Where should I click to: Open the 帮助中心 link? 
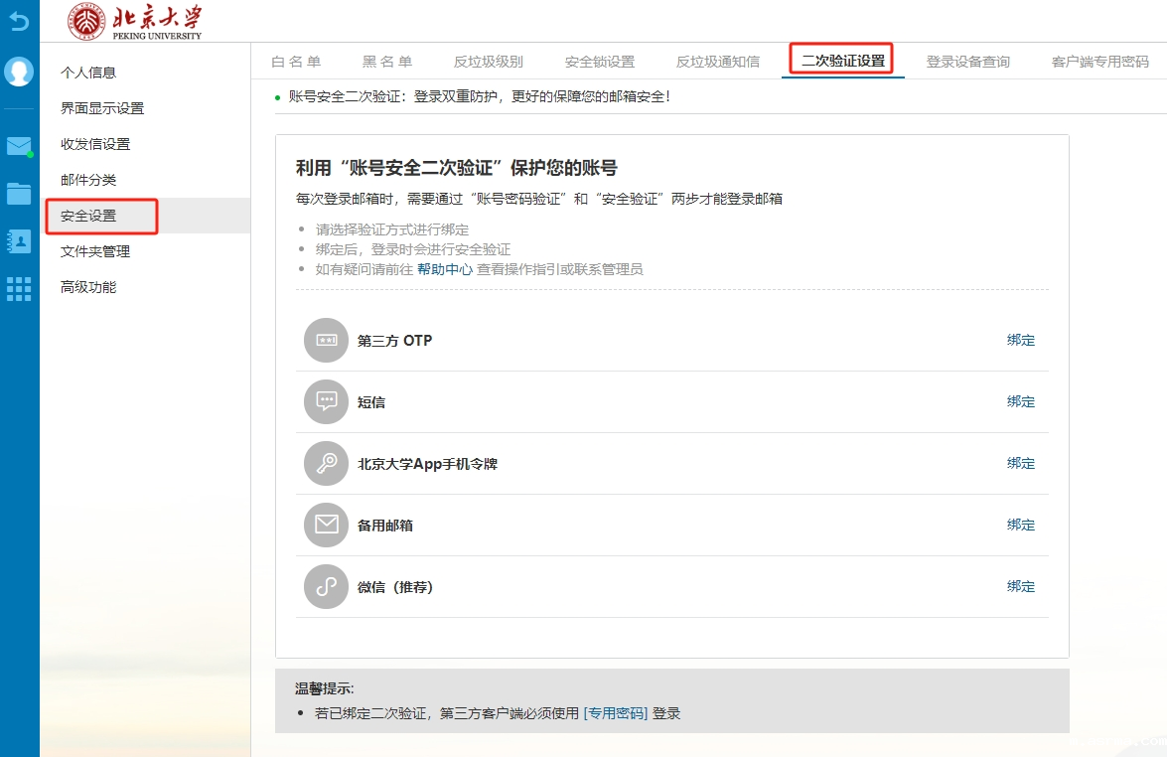[444, 269]
